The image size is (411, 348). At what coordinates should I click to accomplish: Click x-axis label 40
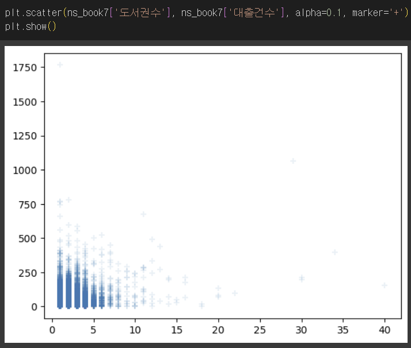(385, 330)
